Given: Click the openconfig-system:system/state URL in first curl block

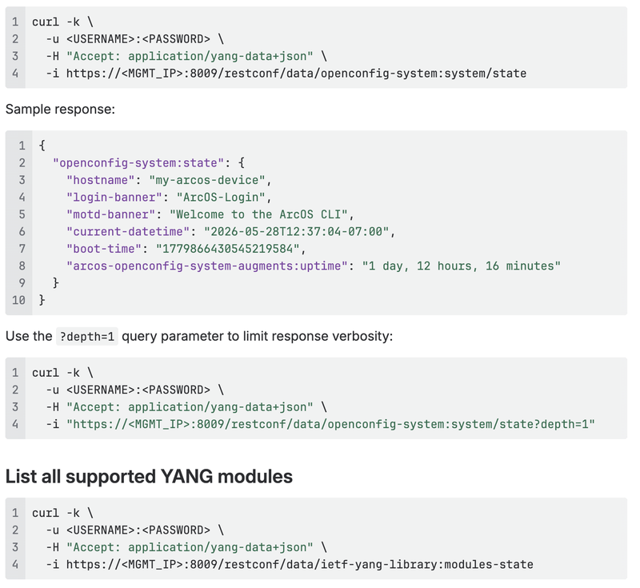Looking at the screenshot, I should pyautogui.click(x=296, y=74).
